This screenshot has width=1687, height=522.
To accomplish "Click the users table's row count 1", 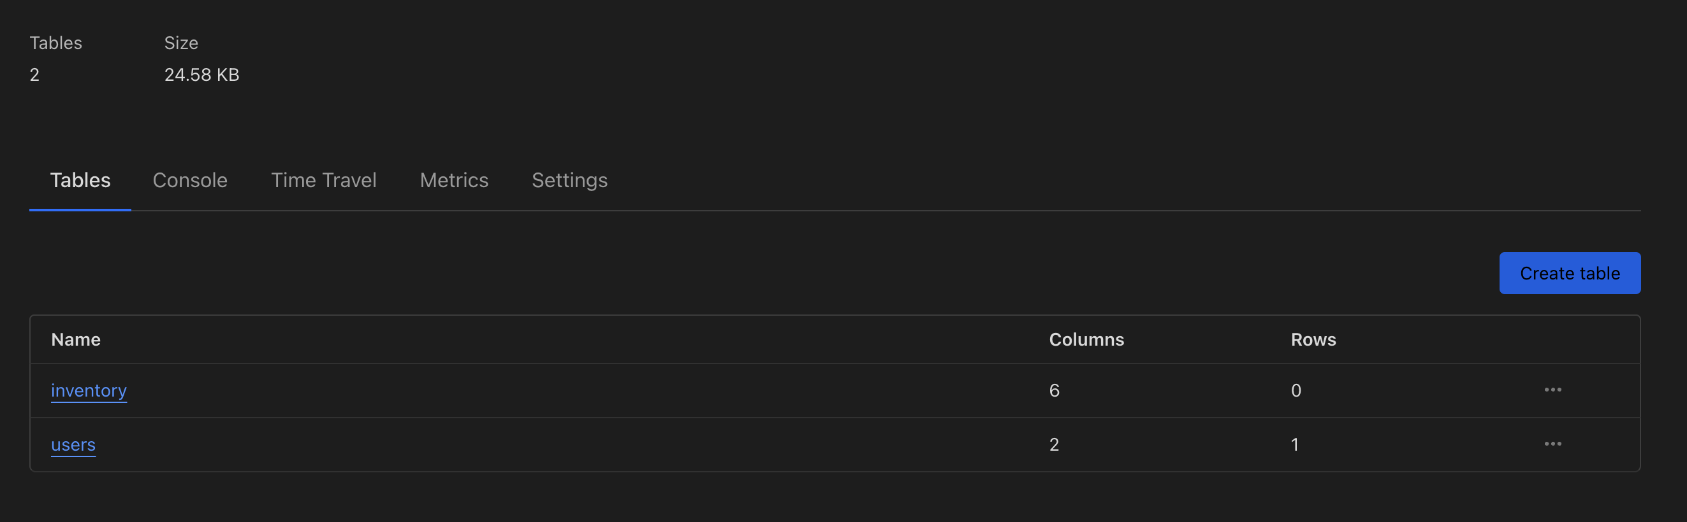I will click(1294, 445).
